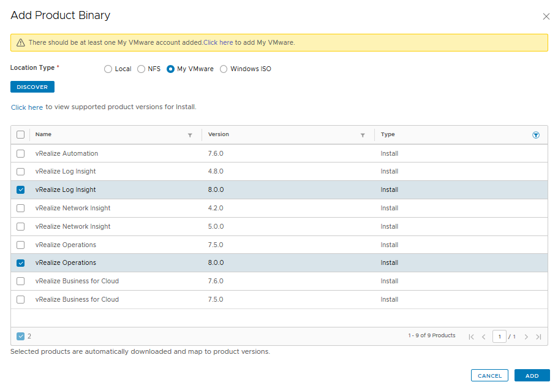Go to first page of products
Screen dimensions: 558x390
471,337
